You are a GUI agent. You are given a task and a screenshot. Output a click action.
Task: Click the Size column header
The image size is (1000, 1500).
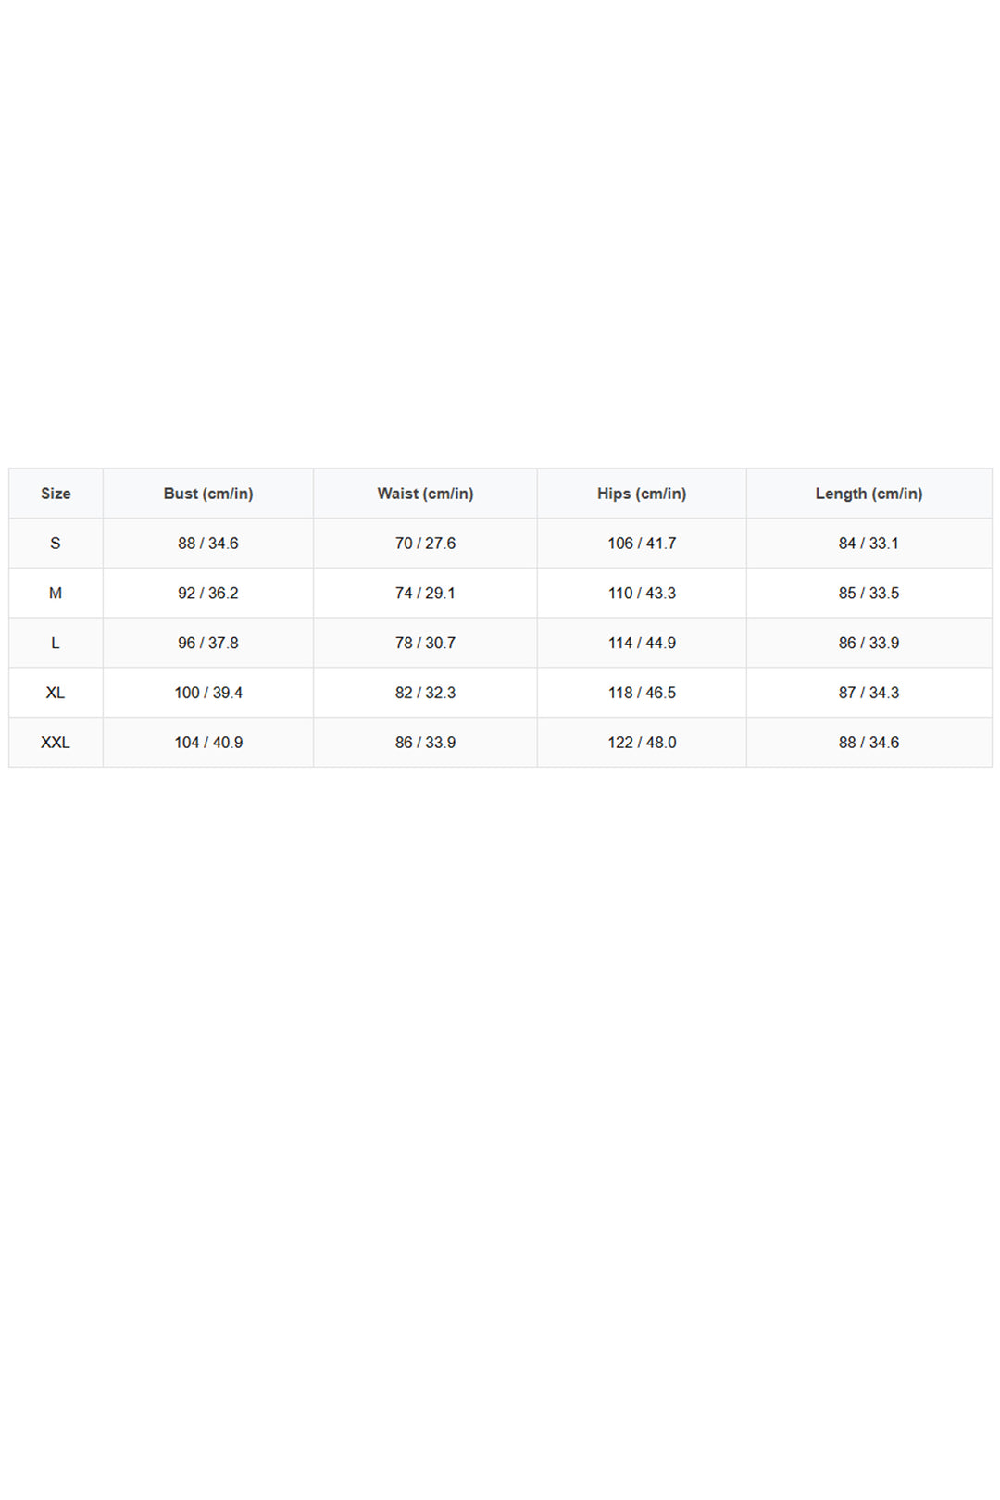coord(56,494)
